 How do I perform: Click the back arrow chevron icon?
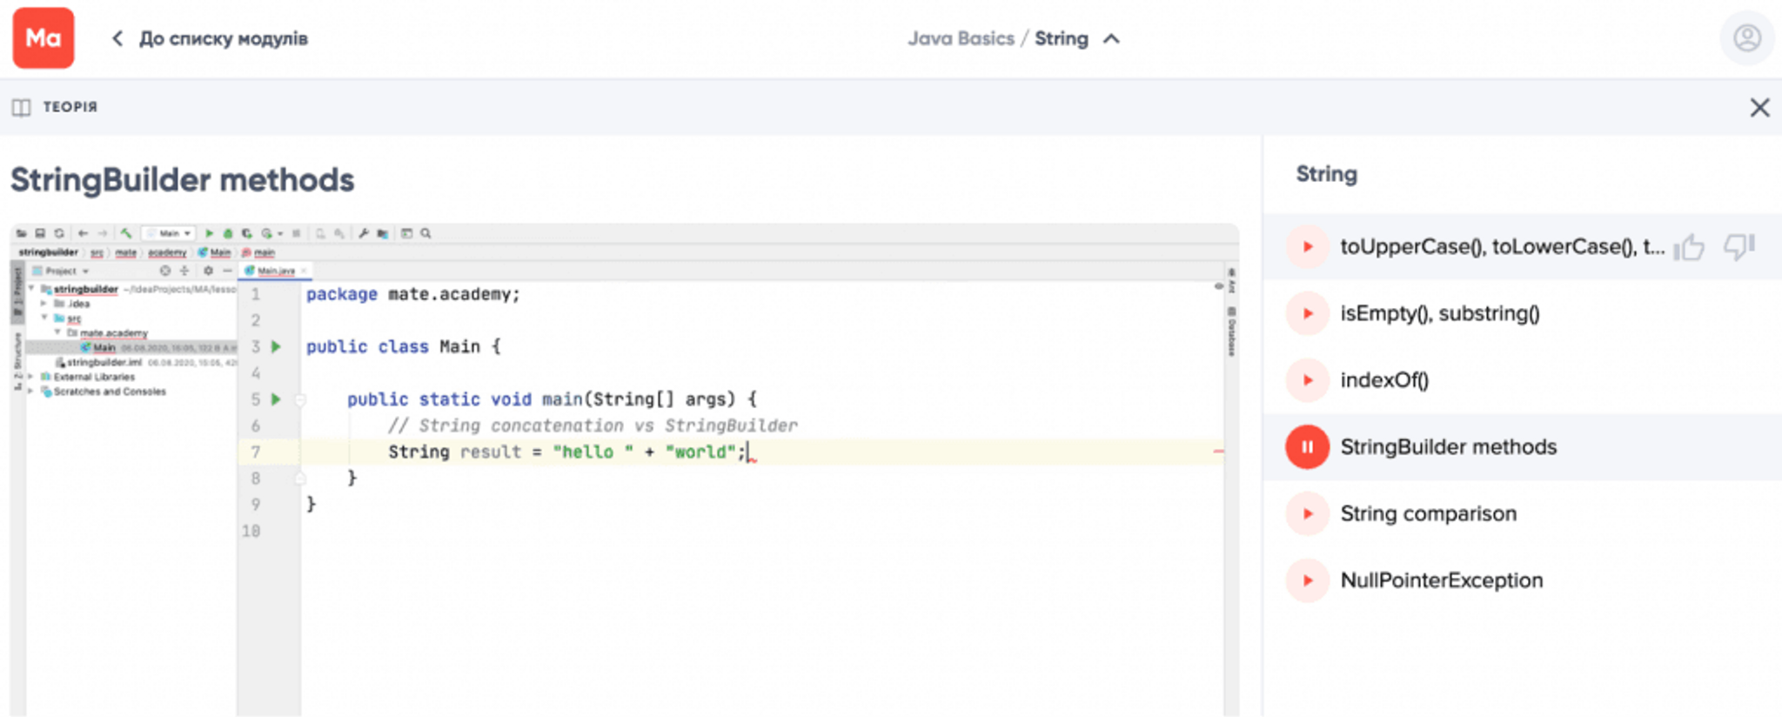117,39
